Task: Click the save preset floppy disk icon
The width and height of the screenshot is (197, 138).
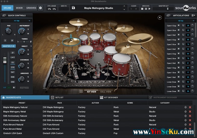Action: 73,8
